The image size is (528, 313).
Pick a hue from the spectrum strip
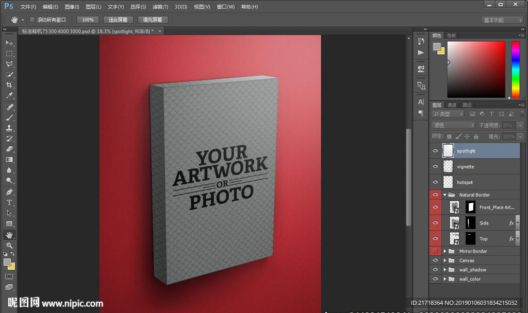(516, 69)
